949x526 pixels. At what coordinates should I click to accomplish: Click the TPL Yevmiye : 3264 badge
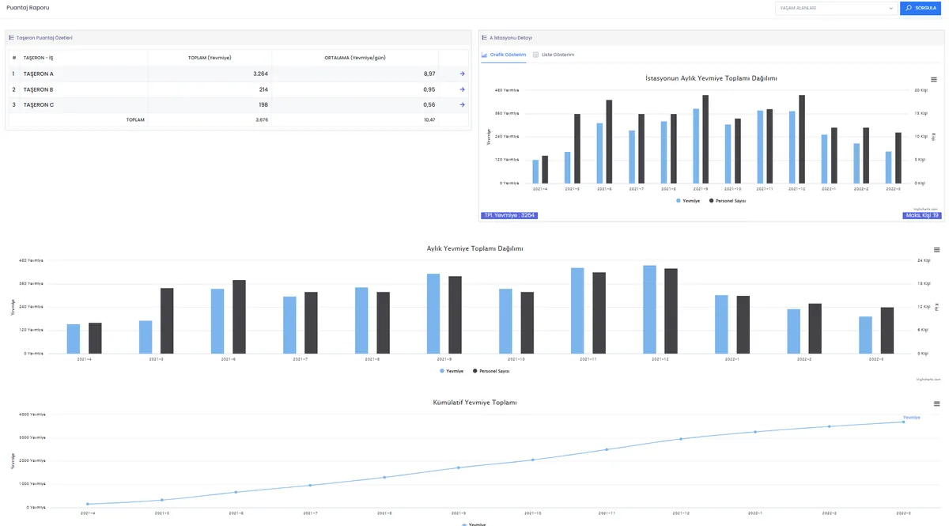tap(509, 215)
